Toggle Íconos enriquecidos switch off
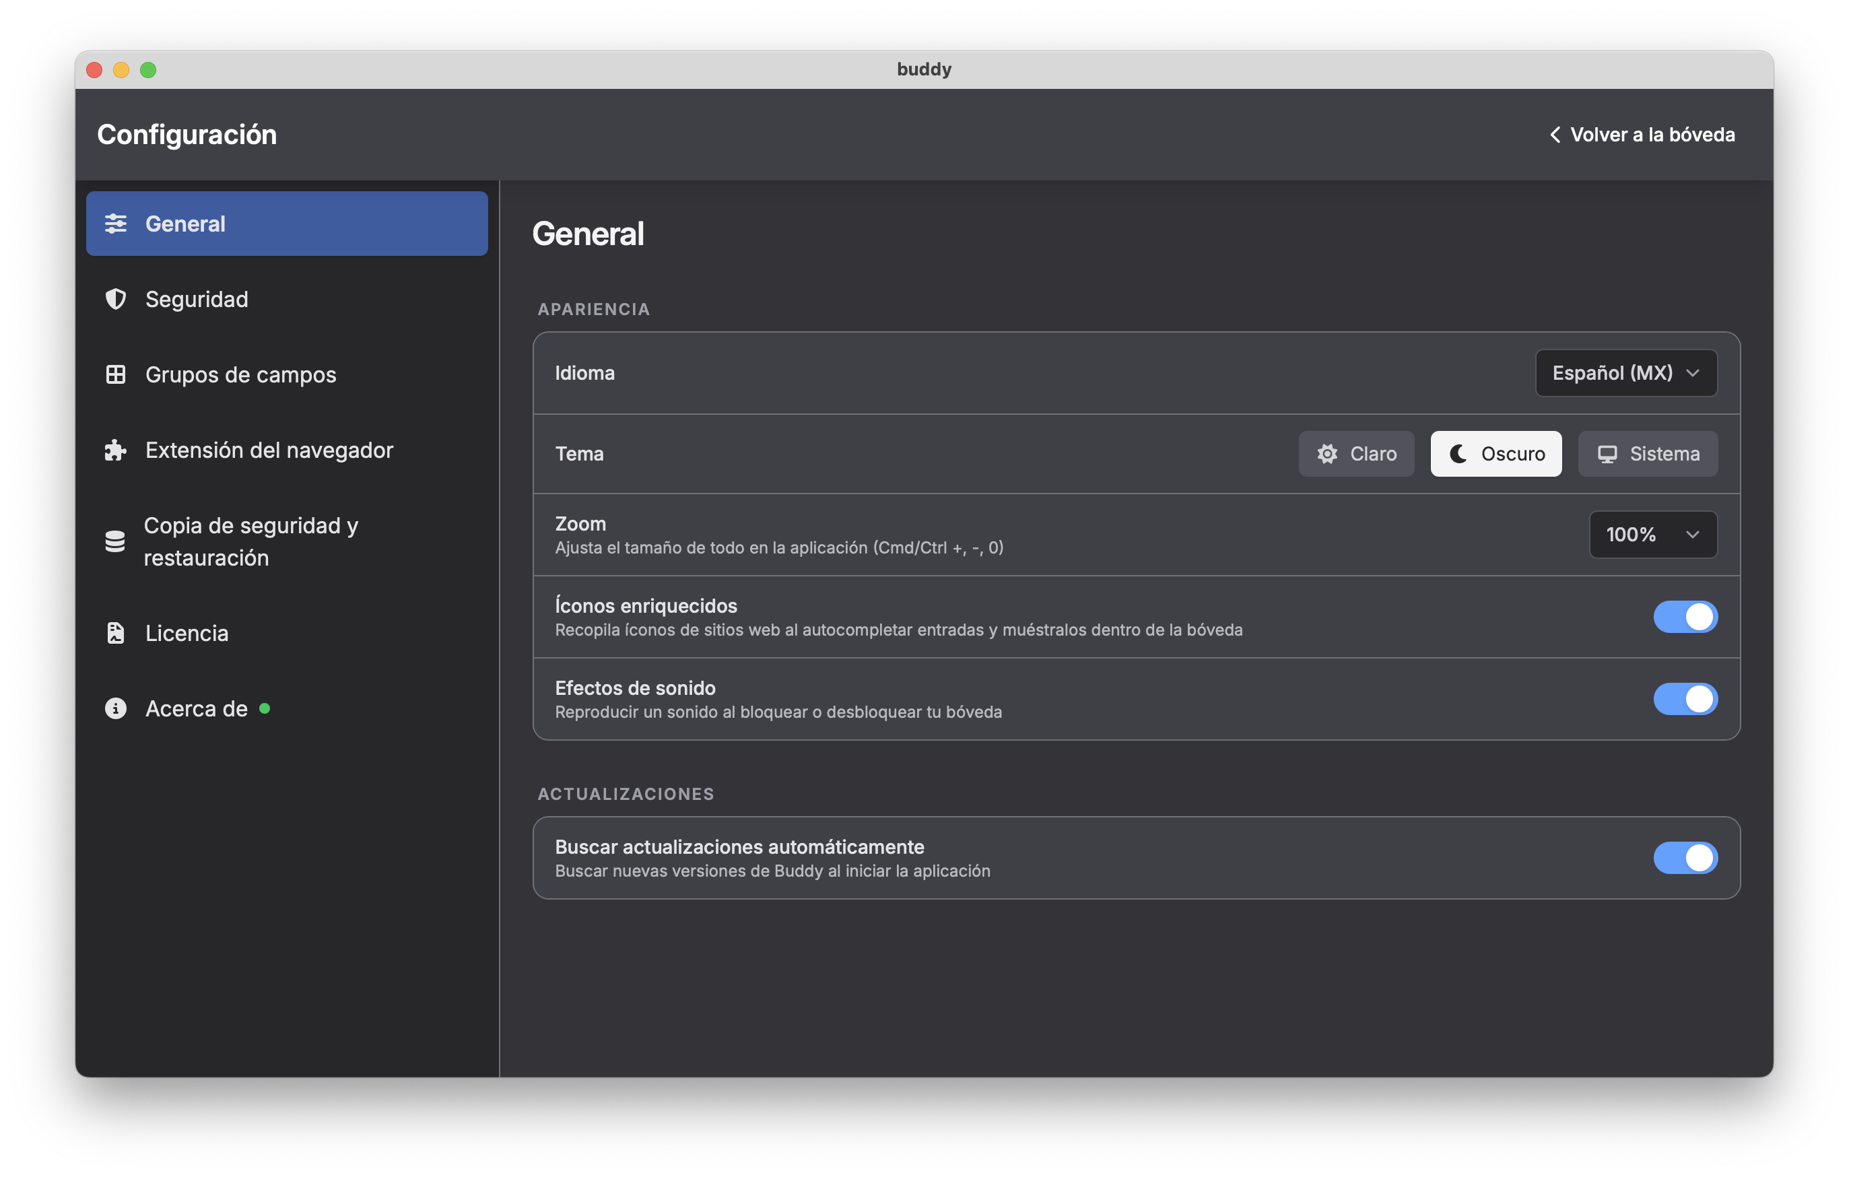The image size is (1849, 1177). click(1685, 617)
